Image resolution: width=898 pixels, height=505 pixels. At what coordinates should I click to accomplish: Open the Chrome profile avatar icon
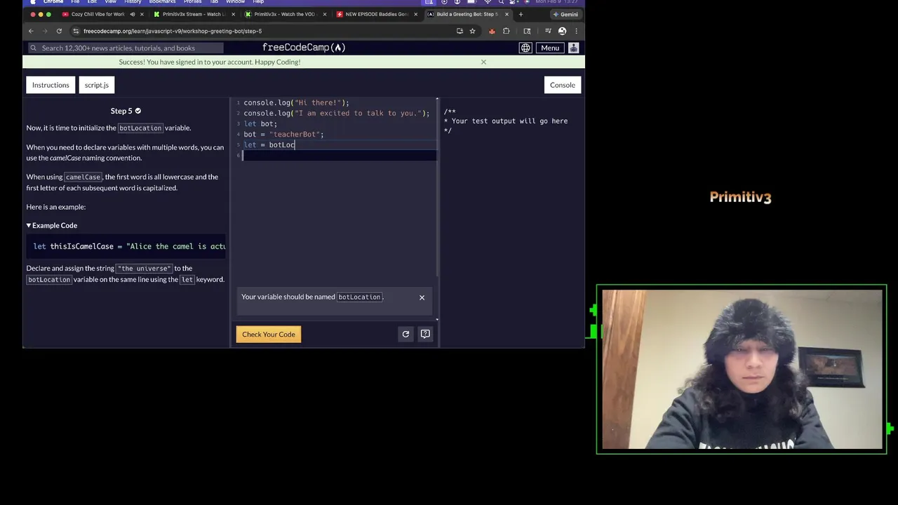(562, 31)
